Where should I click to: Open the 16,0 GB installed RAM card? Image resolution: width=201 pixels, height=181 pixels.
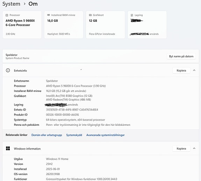pyautogui.click(x=64, y=24)
